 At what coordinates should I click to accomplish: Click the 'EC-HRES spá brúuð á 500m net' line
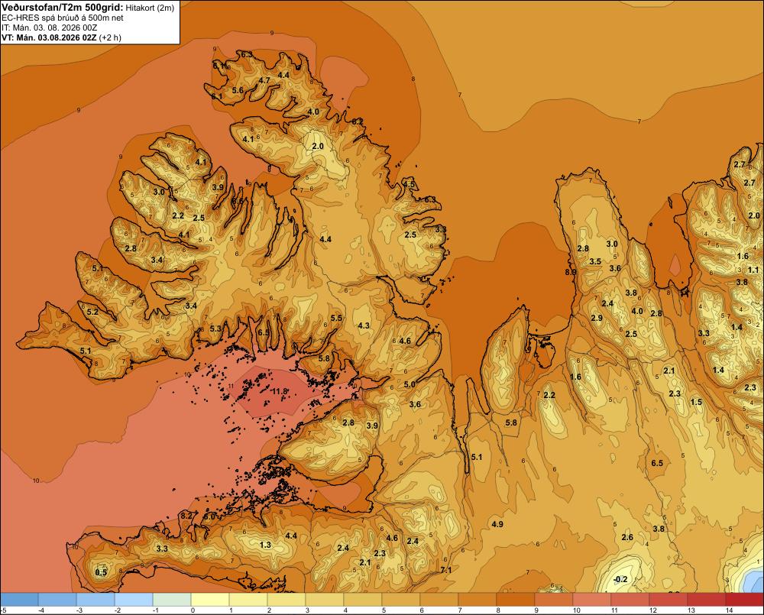click(63, 18)
